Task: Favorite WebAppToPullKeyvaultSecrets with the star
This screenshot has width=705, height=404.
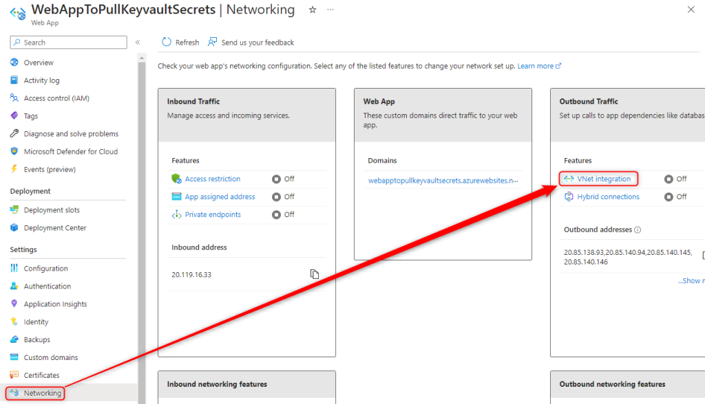Action: tap(313, 10)
